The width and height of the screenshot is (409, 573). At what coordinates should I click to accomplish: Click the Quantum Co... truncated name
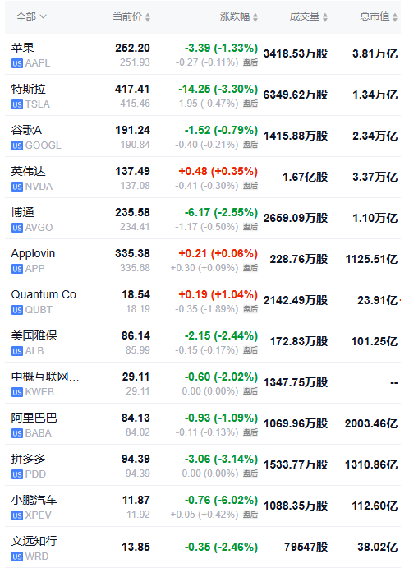pos(49,294)
